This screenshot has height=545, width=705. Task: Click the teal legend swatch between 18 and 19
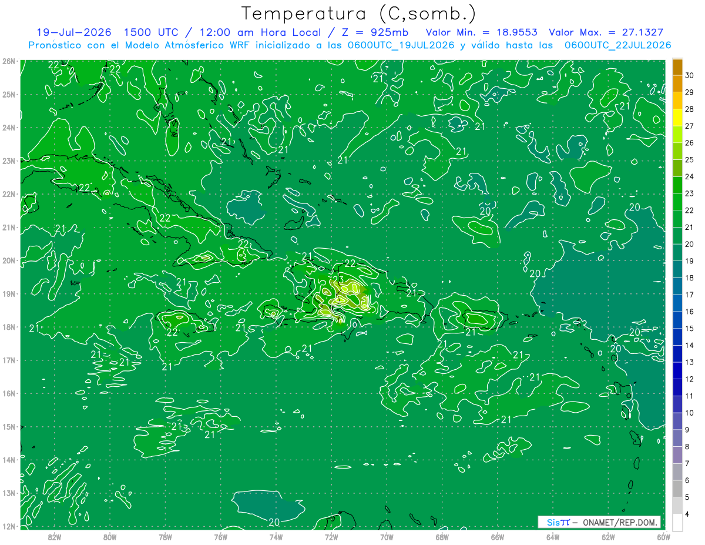coord(677,269)
